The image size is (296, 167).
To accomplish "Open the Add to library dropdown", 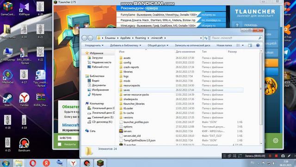I will 125,45.
